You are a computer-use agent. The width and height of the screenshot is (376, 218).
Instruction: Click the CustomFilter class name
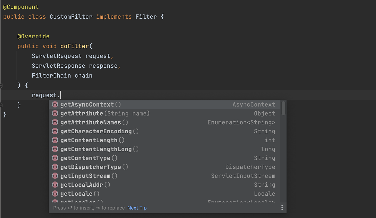point(71,17)
